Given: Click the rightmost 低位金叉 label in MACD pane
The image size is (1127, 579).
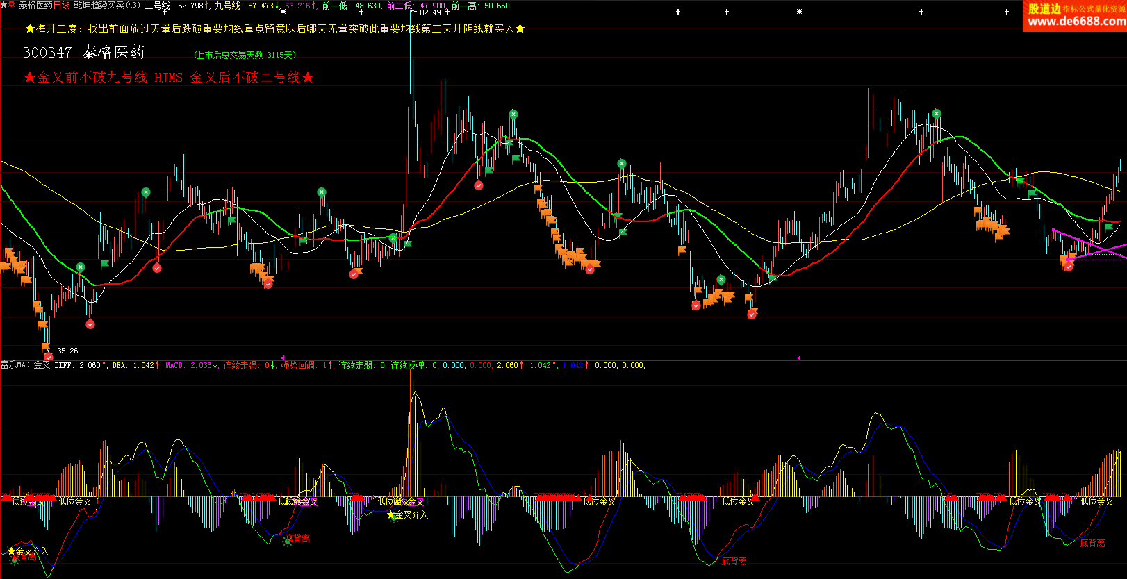Looking at the screenshot, I should click(1096, 501).
